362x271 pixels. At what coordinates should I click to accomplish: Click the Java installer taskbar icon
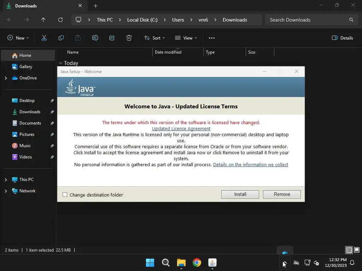point(212,263)
